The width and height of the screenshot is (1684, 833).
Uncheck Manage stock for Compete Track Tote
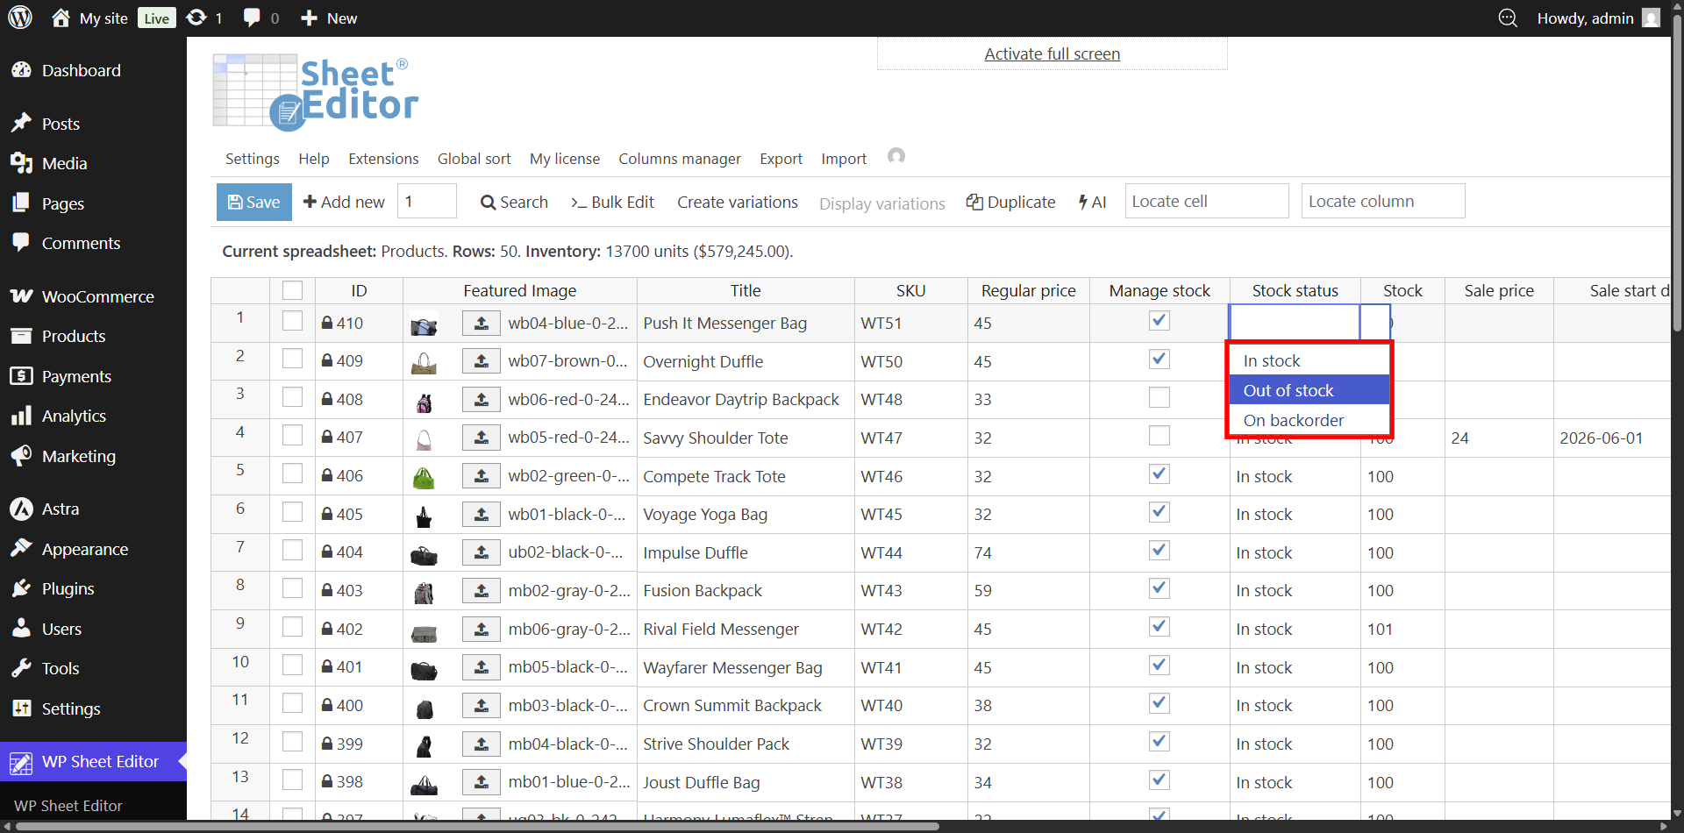click(1160, 473)
